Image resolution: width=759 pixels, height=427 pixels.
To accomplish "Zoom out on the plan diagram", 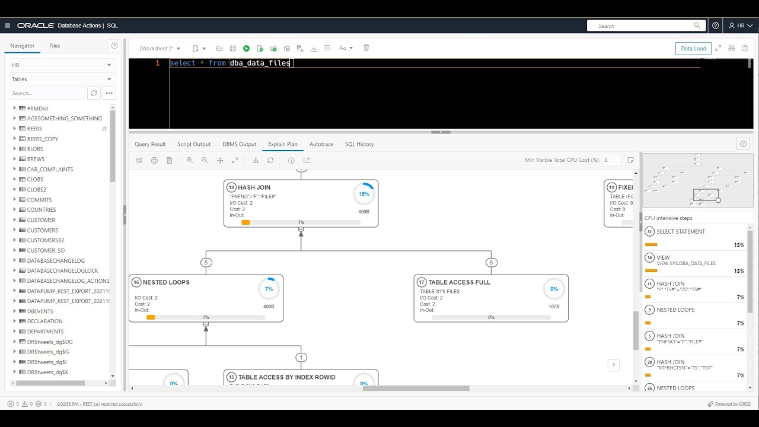I will 205,160.
